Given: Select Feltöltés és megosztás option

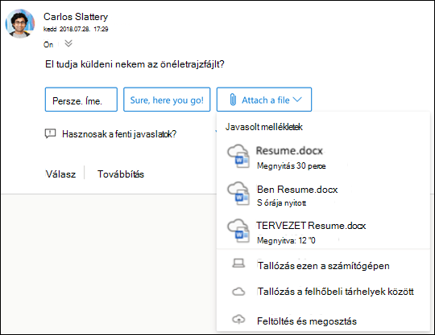Looking at the screenshot, I should [x=323, y=321].
